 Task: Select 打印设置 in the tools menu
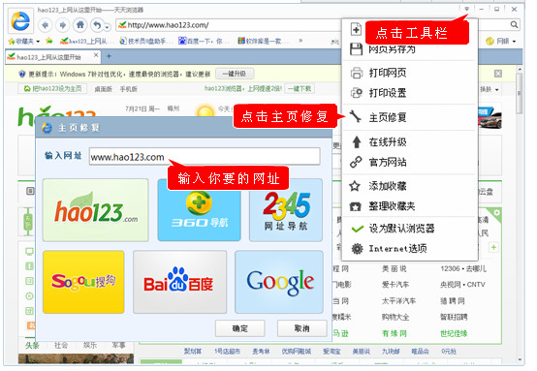pyautogui.click(x=410, y=93)
